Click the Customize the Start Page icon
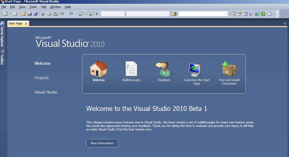This screenshot has height=157, width=289. point(197,69)
